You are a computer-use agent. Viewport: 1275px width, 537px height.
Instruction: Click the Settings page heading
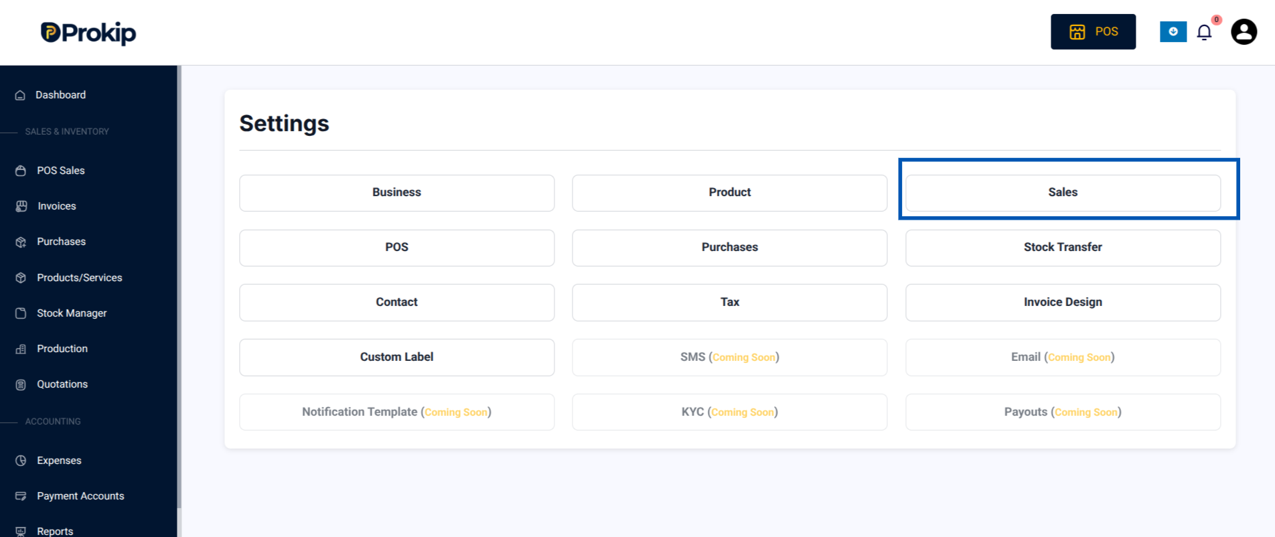[x=284, y=123]
